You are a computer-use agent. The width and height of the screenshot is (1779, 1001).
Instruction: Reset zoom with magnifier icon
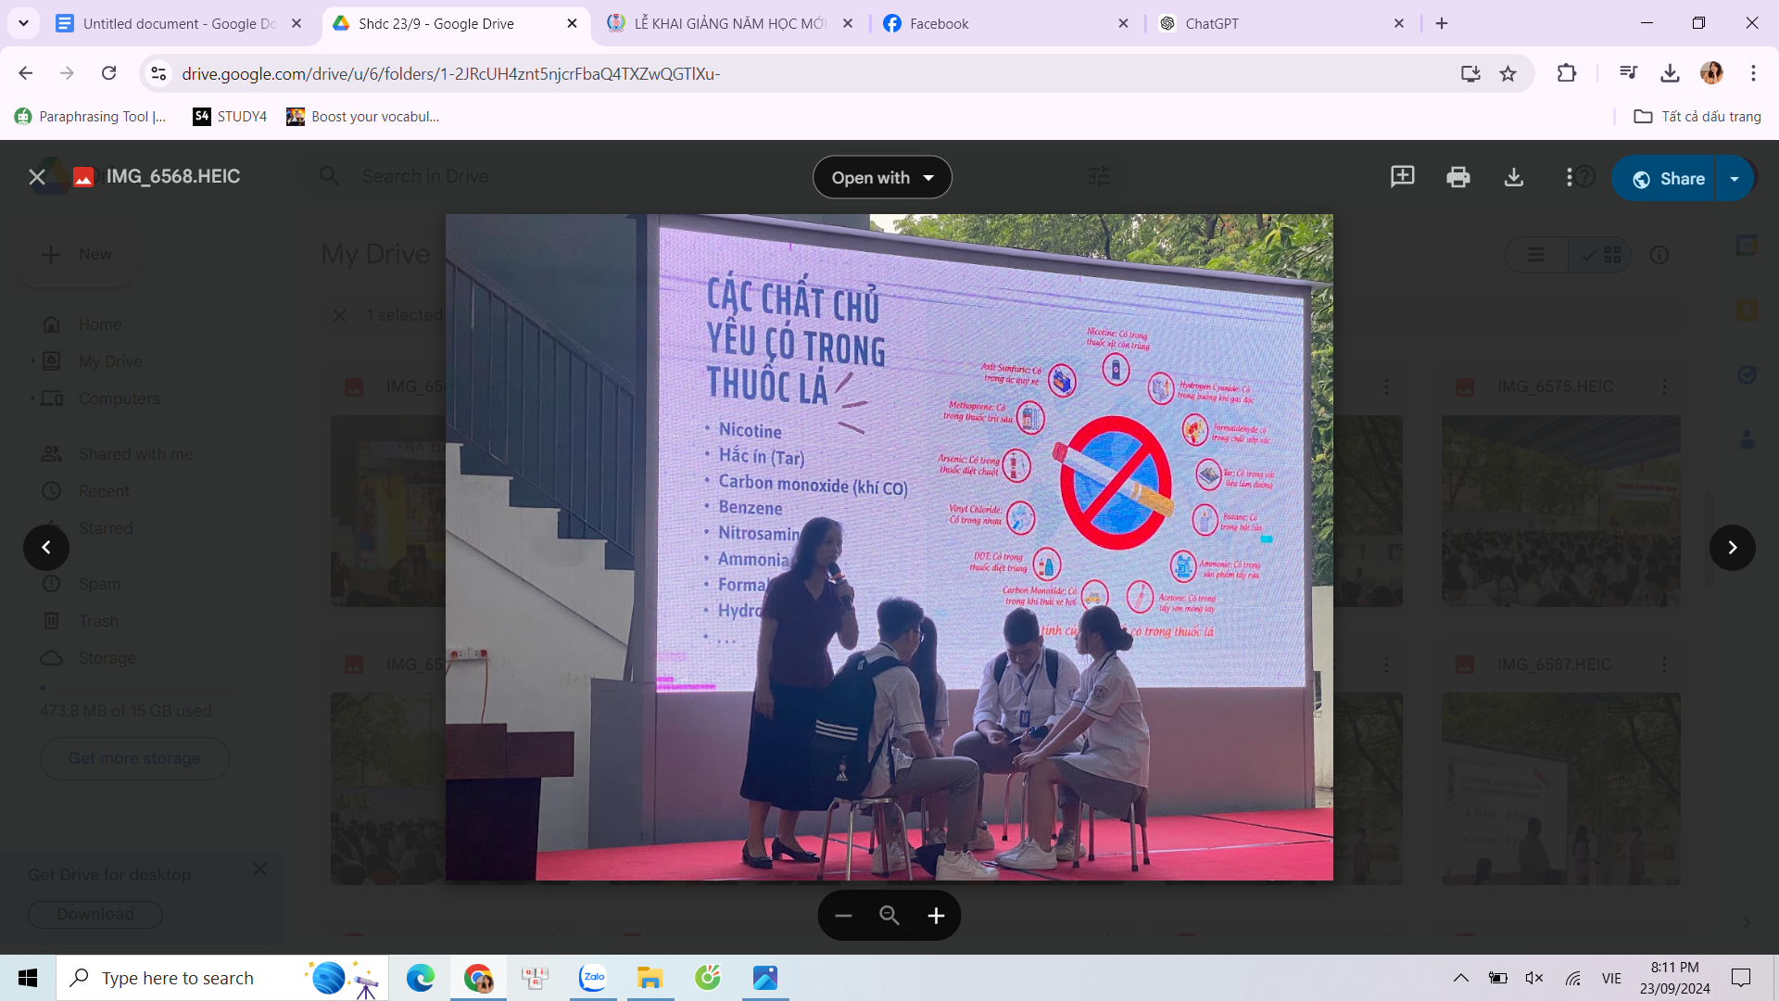[889, 916]
